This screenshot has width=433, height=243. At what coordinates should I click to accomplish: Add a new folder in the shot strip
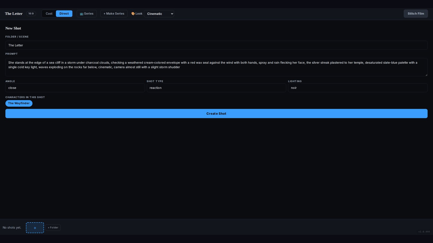53,228
